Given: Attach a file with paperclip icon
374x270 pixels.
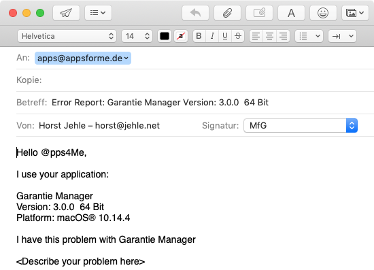Looking at the screenshot, I should tap(227, 13).
